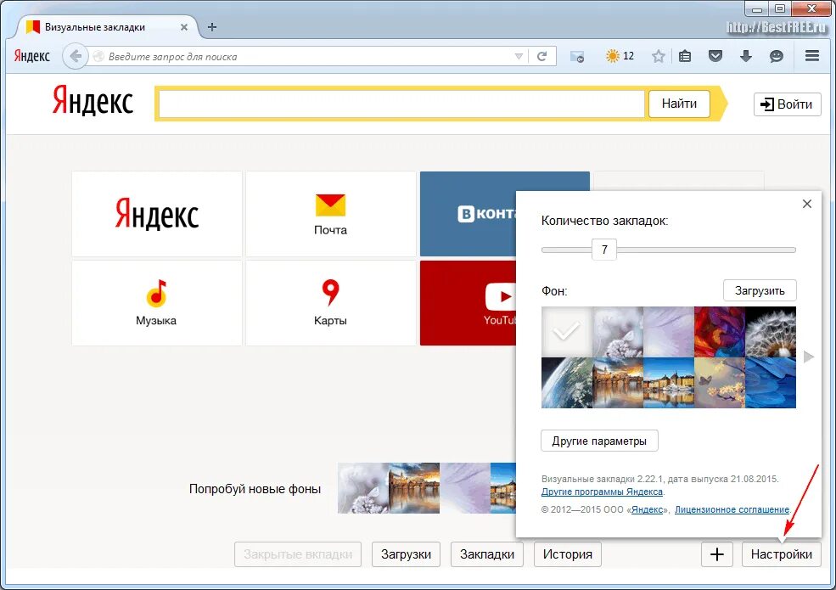Open the Музыка bookmark tile
836x590 pixels.
pyautogui.click(x=157, y=303)
